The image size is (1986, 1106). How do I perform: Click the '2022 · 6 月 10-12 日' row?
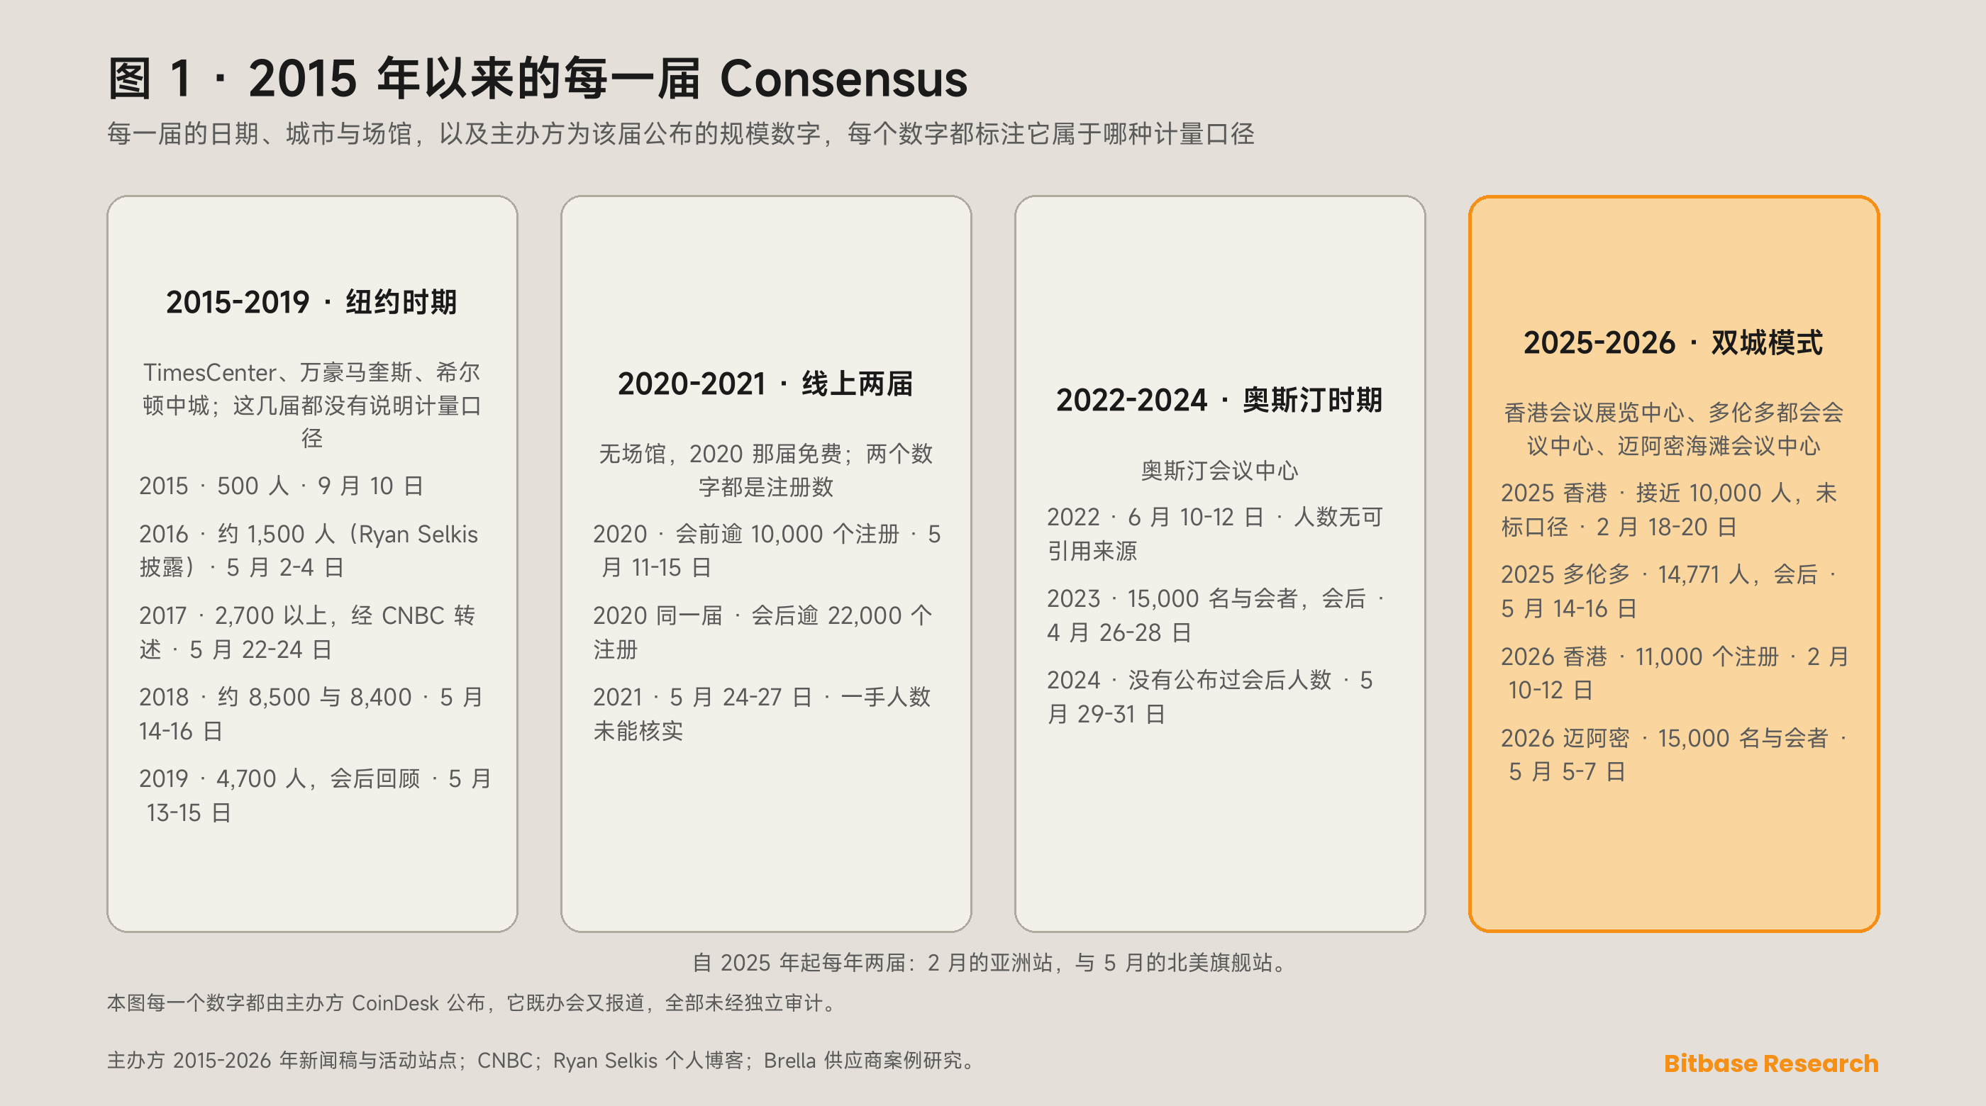(x=1215, y=533)
